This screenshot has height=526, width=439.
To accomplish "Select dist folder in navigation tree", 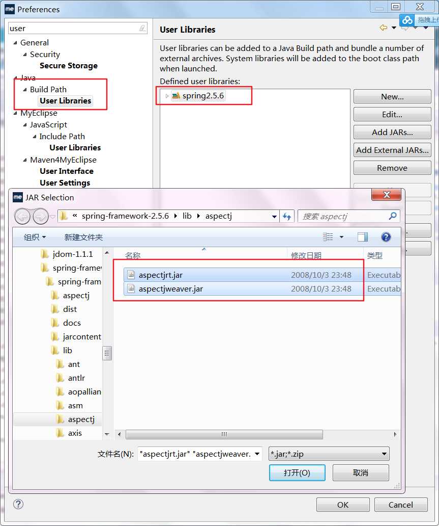I will 70,309.
